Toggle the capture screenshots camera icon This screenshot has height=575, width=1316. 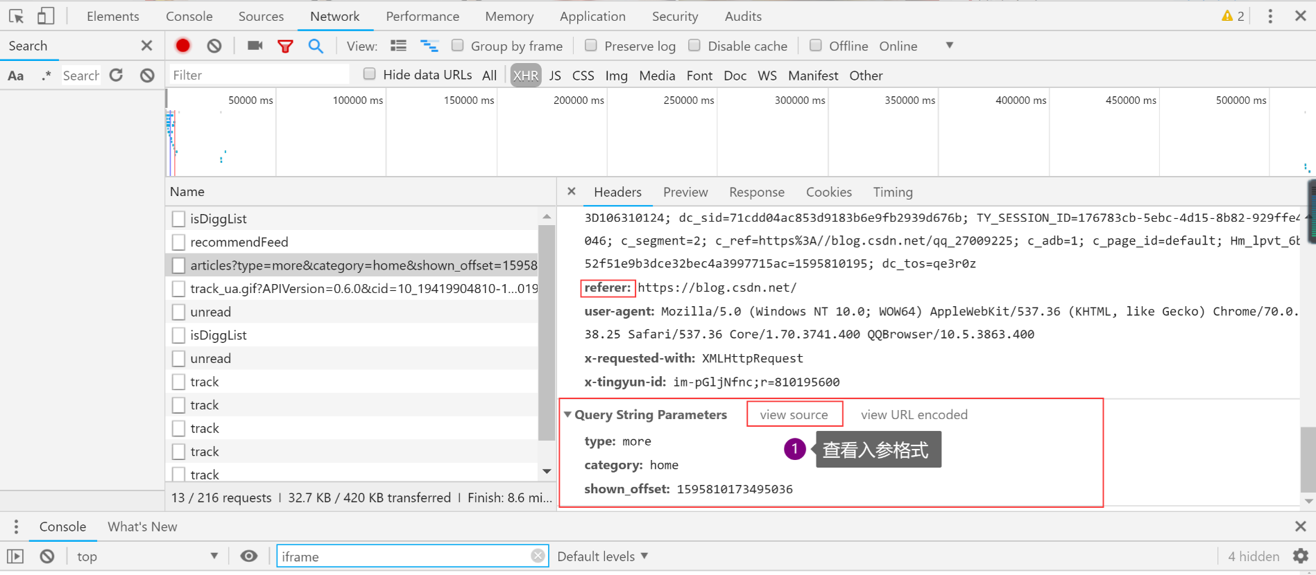pos(255,46)
